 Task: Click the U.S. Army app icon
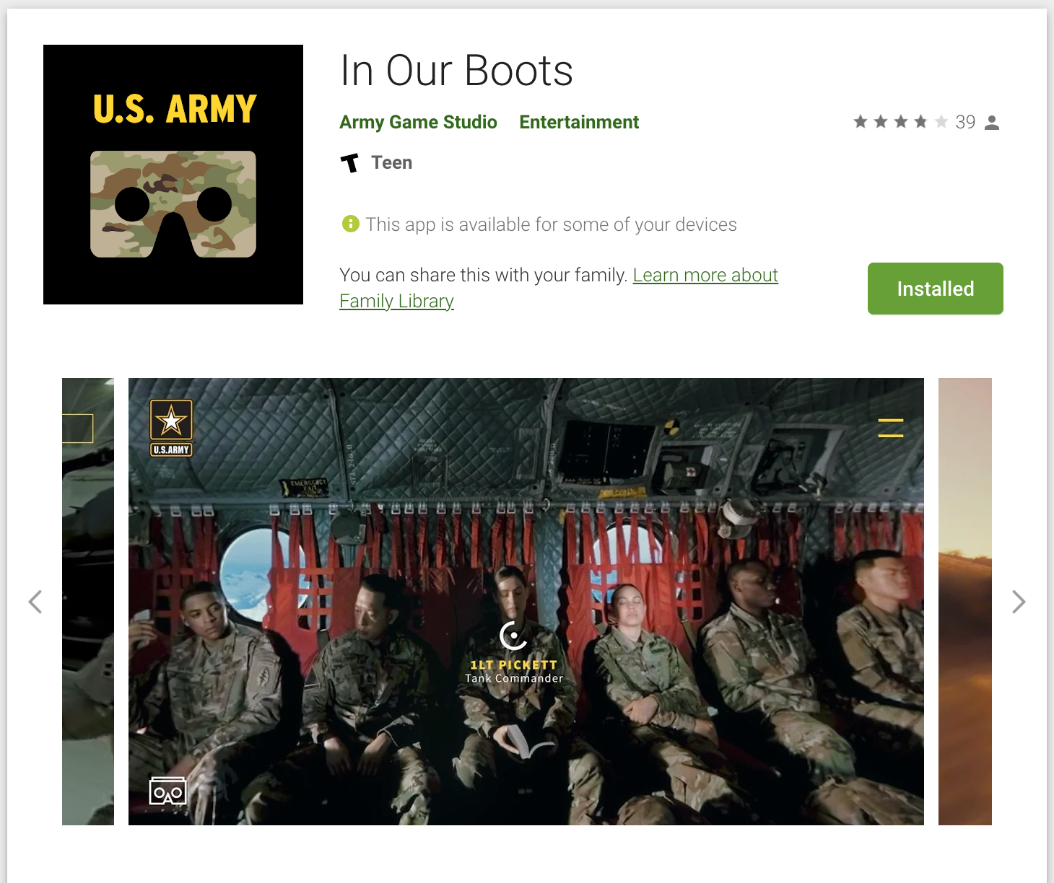point(173,175)
